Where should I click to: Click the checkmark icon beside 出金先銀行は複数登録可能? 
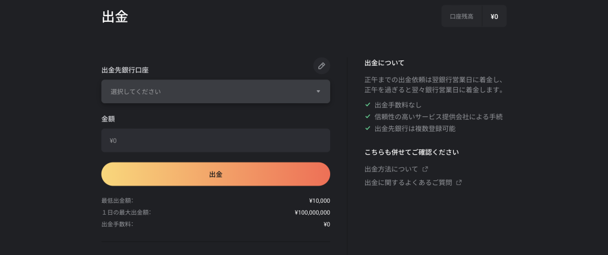point(368,128)
